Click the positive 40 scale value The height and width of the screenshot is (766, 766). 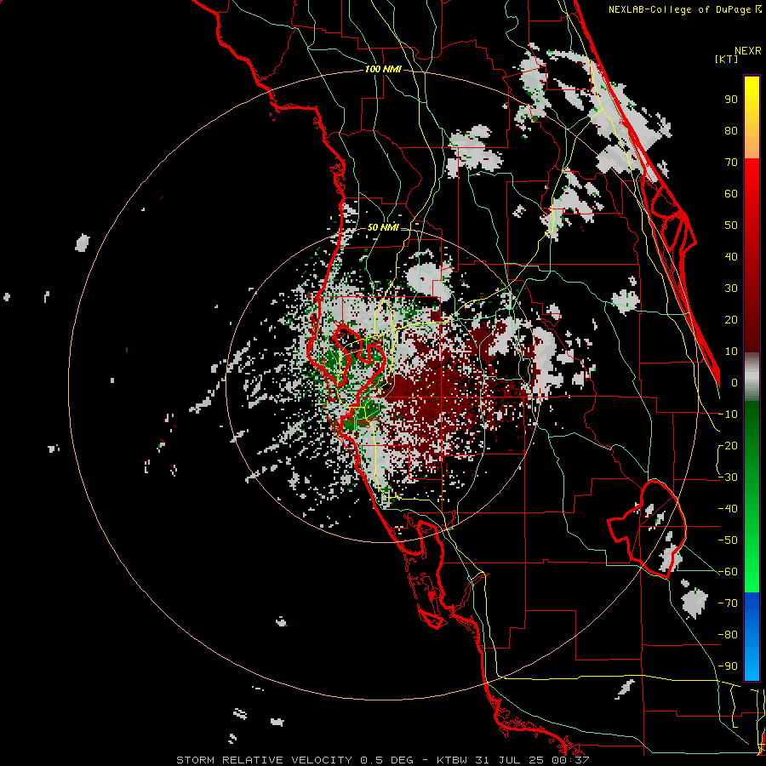coord(731,256)
